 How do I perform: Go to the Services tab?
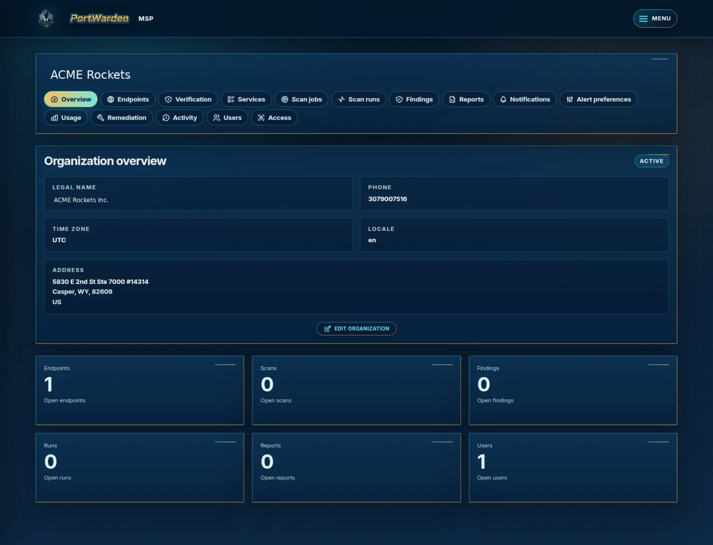click(246, 99)
